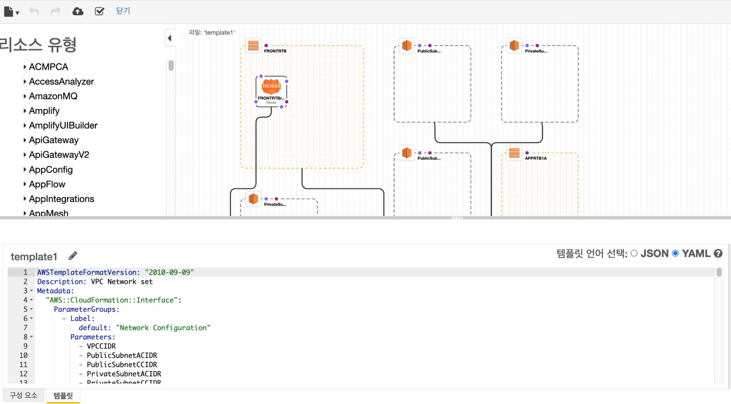This screenshot has height=404, width=731.
Task: Click the 닫기 close link
Action: 123,11
